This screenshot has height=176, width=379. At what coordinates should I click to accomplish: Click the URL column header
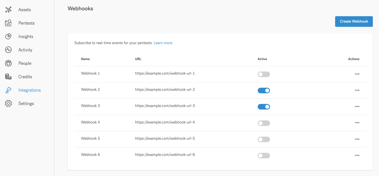click(x=138, y=59)
